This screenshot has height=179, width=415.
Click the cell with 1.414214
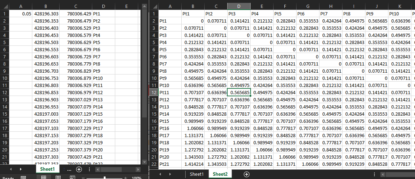193,164
